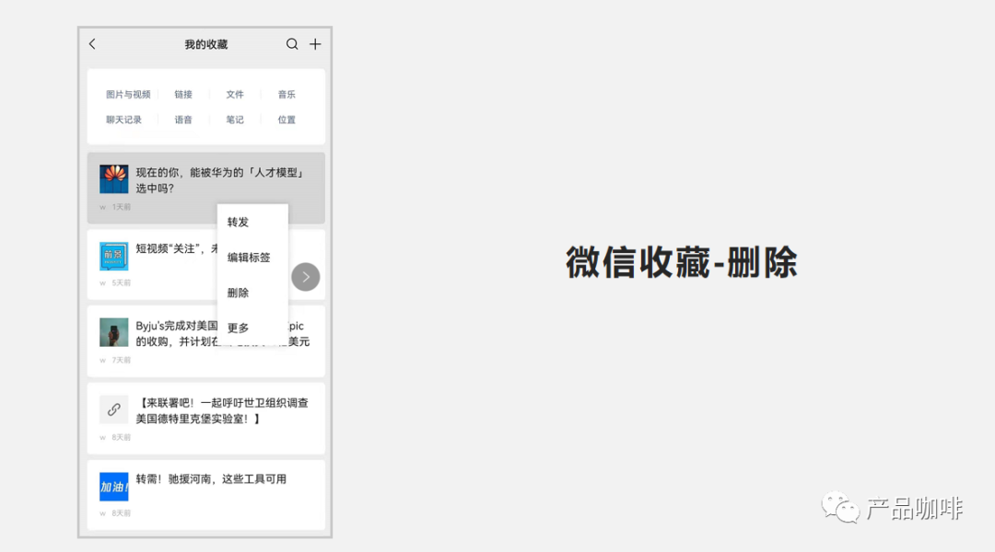Click the link icon of 来联署吧 item
This screenshot has height=552, width=995.
click(x=113, y=409)
